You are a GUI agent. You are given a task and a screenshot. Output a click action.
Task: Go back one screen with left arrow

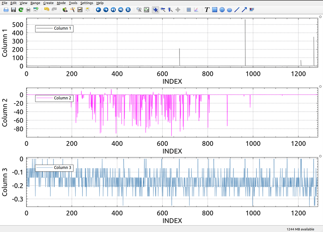pos(98,10)
